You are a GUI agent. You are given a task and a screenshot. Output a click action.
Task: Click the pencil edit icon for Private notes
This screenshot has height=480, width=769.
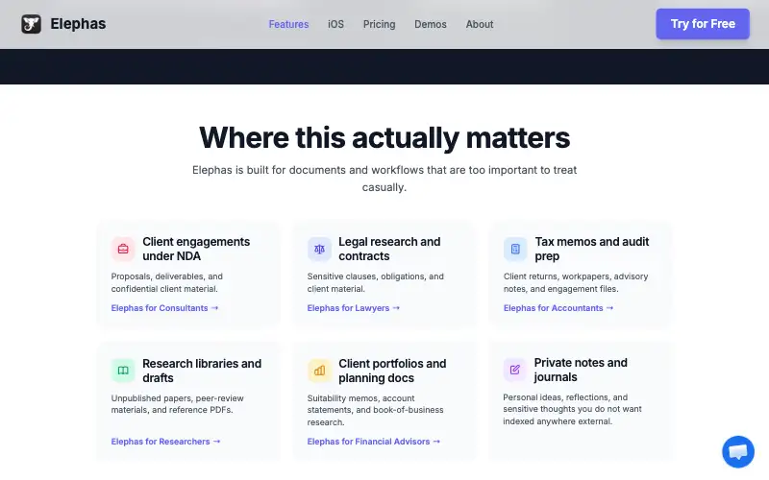coord(515,370)
